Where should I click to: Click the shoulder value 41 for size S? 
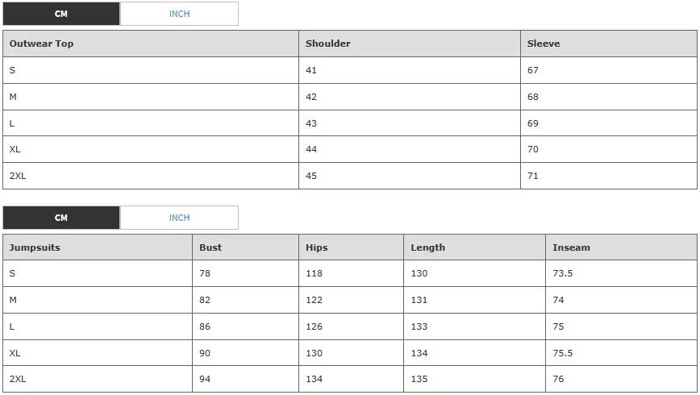311,70
